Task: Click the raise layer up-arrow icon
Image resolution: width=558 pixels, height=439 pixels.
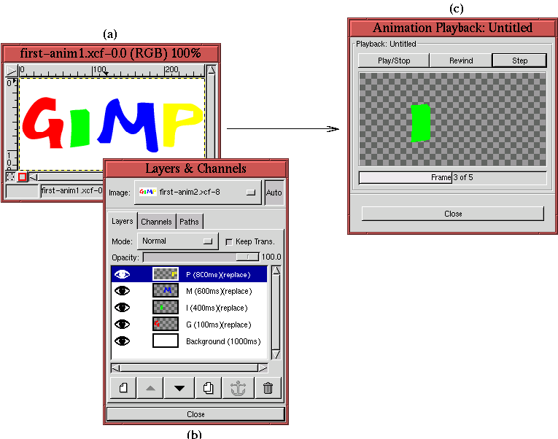Action: [150, 388]
